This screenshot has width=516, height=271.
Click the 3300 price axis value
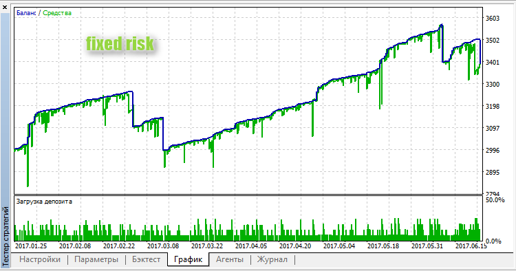click(493, 85)
